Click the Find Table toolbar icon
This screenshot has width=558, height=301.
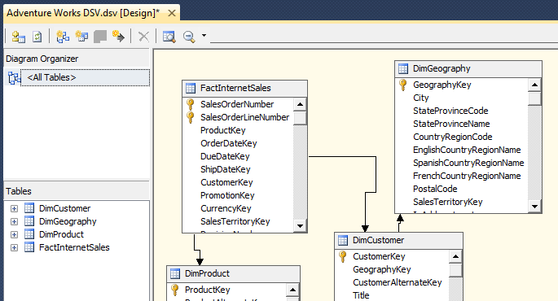169,37
